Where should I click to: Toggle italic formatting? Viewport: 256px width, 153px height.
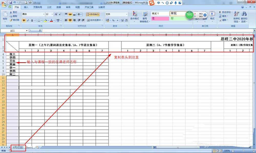[28, 20]
